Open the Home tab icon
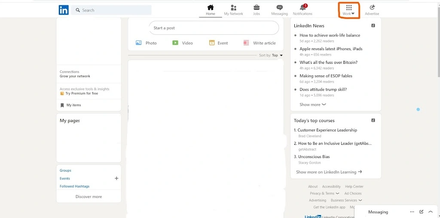 tap(211, 7)
